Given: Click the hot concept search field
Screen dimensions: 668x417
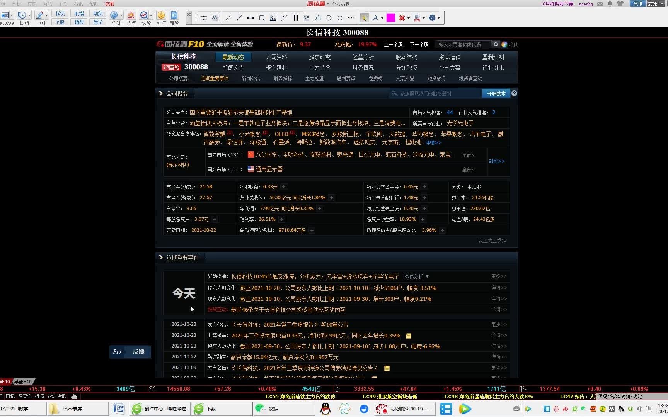Looking at the screenshot, I should click(435, 93).
